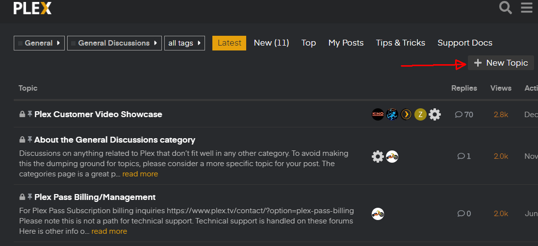The height and width of the screenshot is (246, 538).
Task: Open the all tags dropdown
Action: pos(184,43)
